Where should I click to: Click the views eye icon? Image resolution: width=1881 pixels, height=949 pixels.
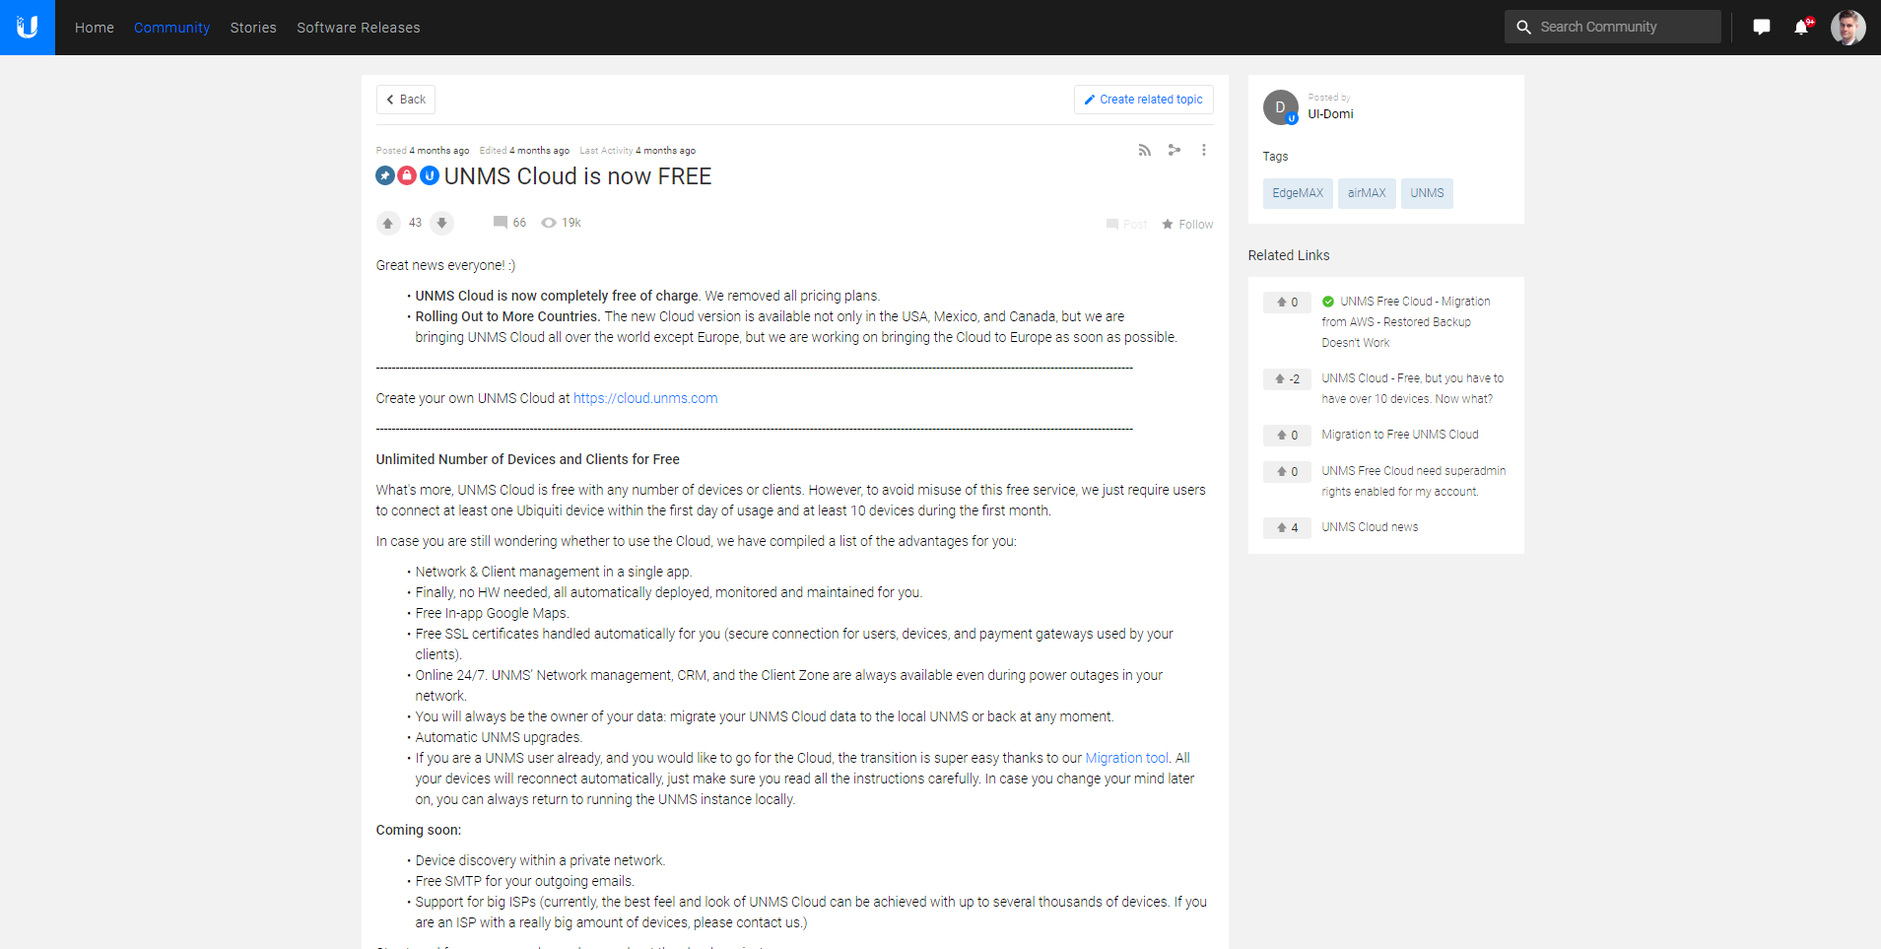(x=549, y=223)
